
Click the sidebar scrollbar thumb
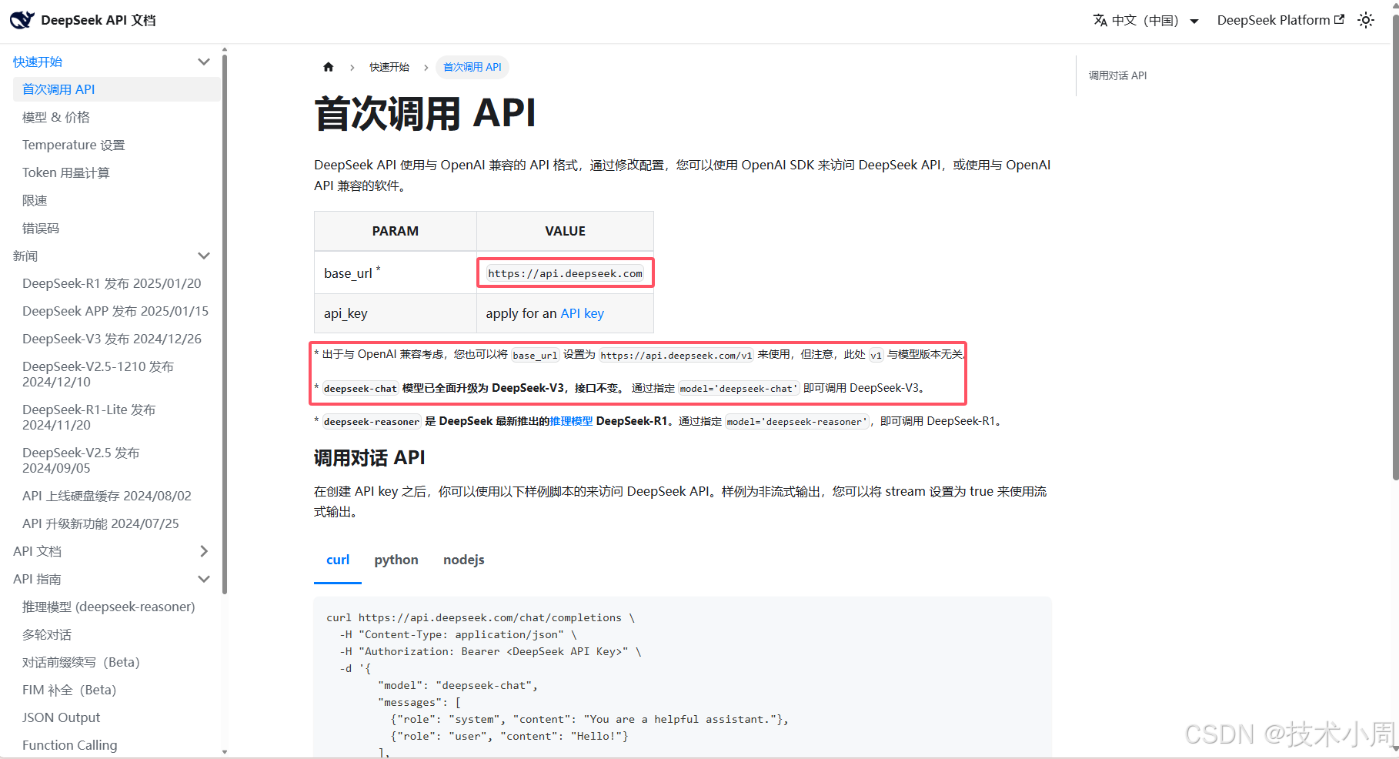click(x=225, y=323)
